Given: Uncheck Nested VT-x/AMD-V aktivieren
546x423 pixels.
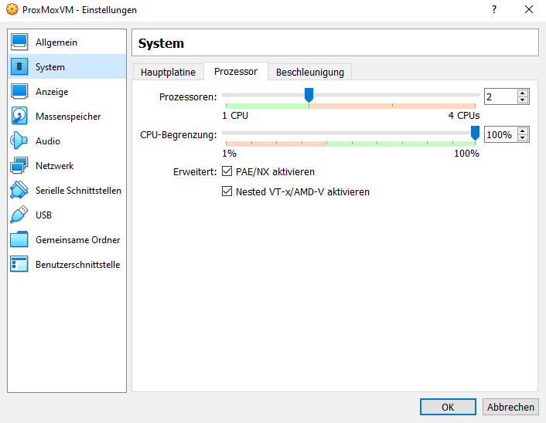Looking at the screenshot, I should 227,191.
